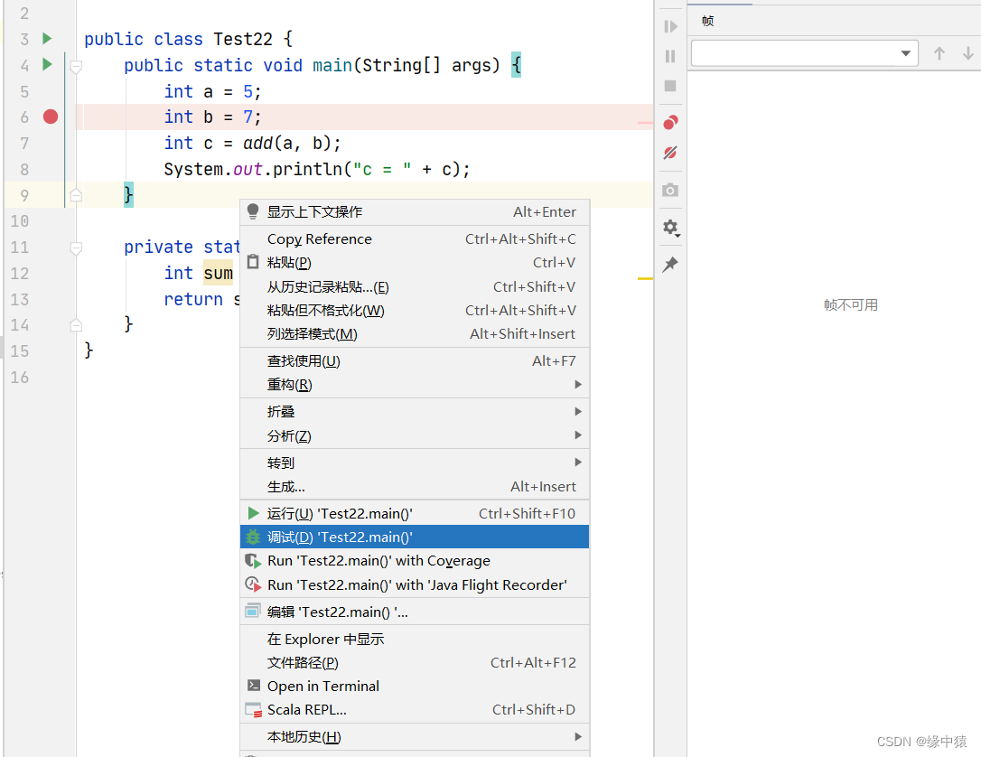Image resolution: width=981 pixels, height=757 pixels.
Task: Toggle Mute Breakpoints slashed red icon
Action: tap(670, 154)
